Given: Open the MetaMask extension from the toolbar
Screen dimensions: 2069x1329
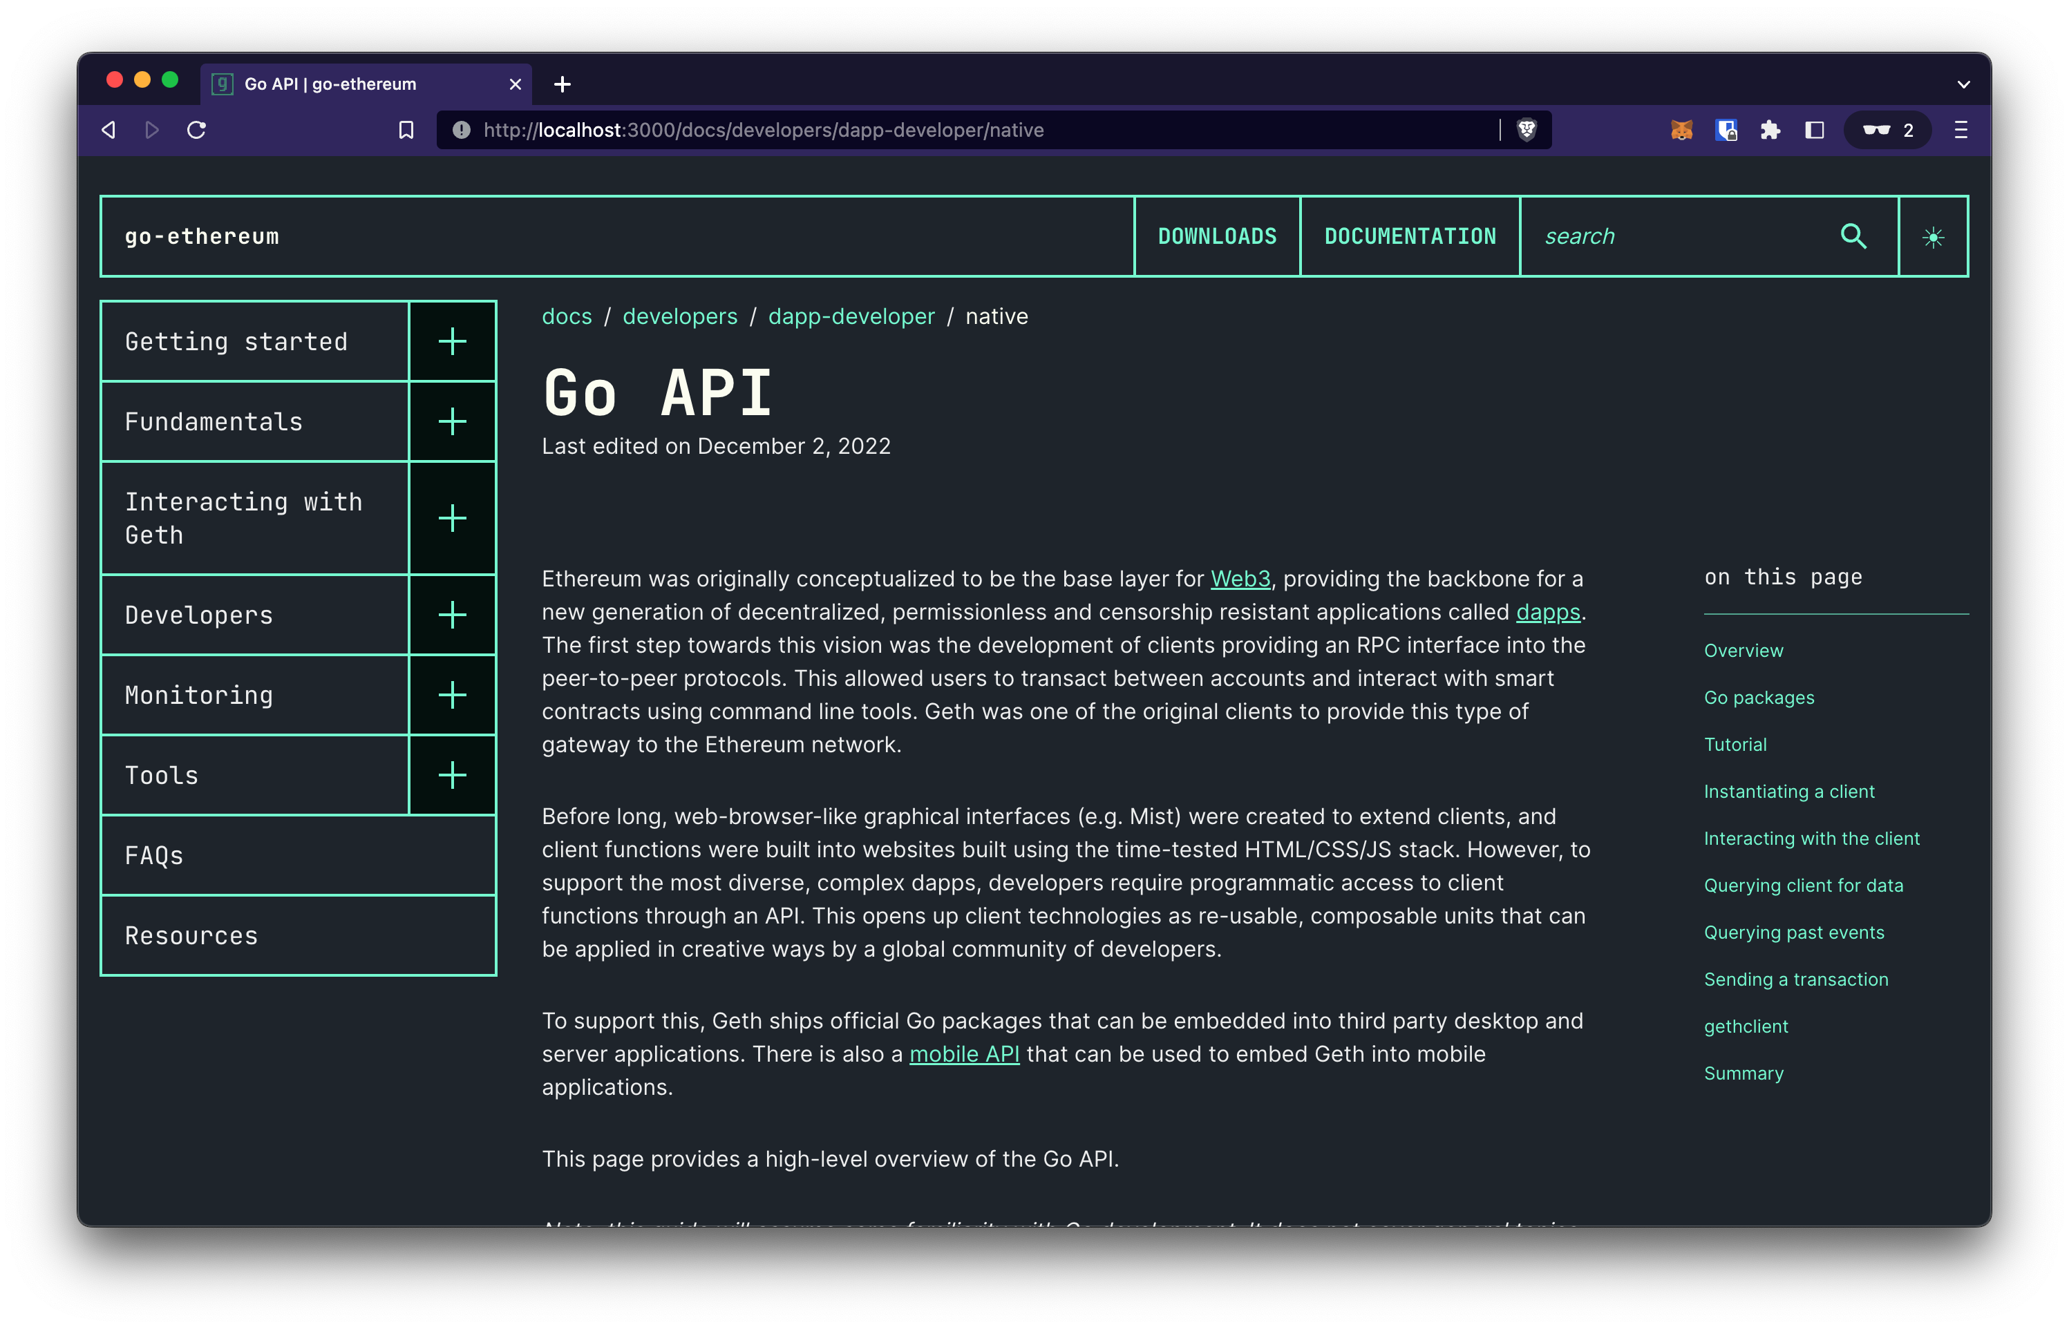Looking at the screenshot, I should [x=1681, y=131].
